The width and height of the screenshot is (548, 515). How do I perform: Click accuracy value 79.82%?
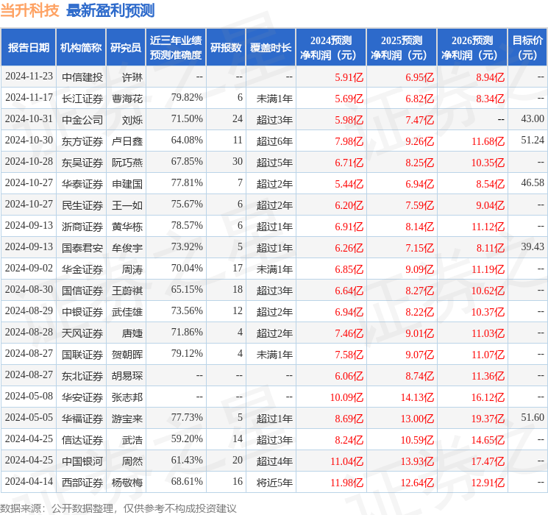tap(187, 97)
